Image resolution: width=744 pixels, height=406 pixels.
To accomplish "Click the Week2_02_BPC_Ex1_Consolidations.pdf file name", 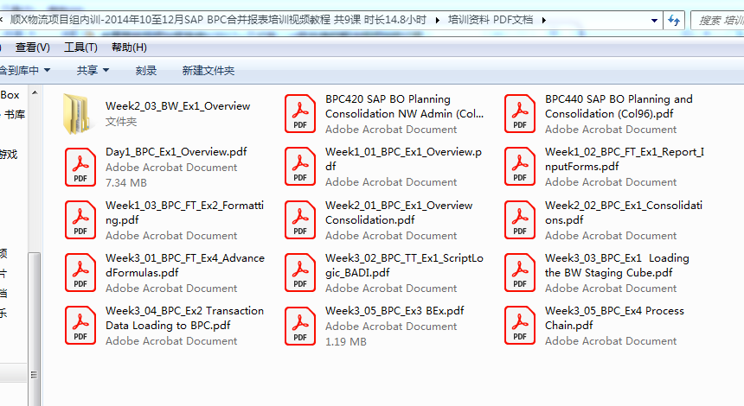I will 624,213.
